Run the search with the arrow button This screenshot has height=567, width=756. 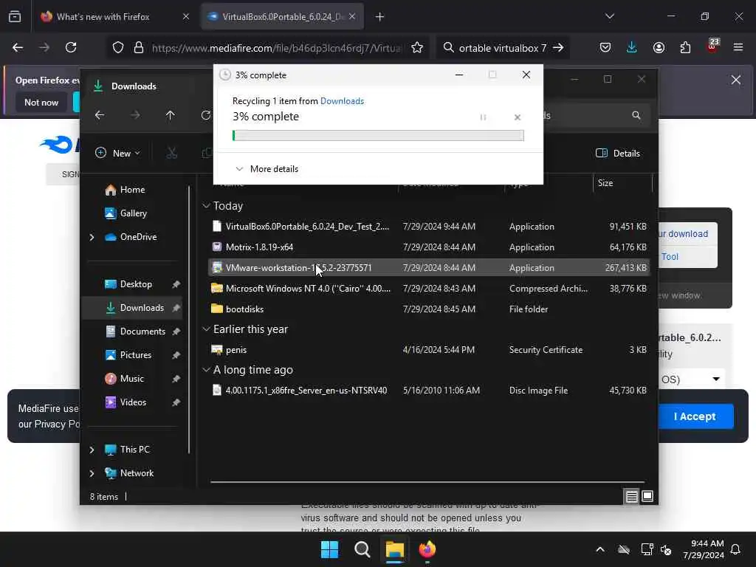558,47
